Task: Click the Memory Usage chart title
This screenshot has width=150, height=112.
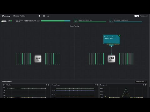Action: pos(56,85)
